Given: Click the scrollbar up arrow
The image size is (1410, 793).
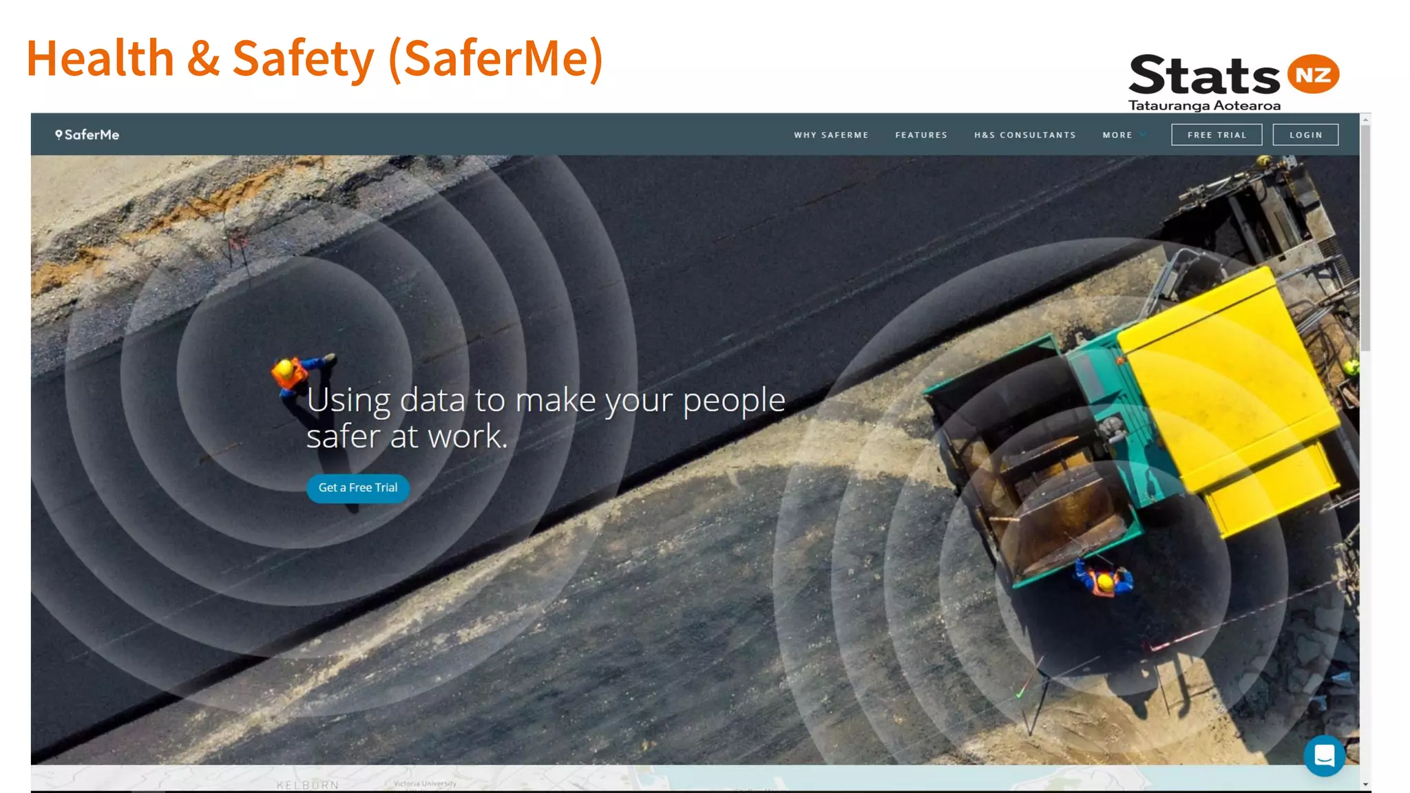Looking at the screenshot, I should 1365,120.
